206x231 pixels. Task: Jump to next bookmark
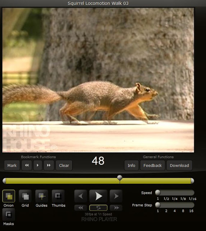click(49, 165)
